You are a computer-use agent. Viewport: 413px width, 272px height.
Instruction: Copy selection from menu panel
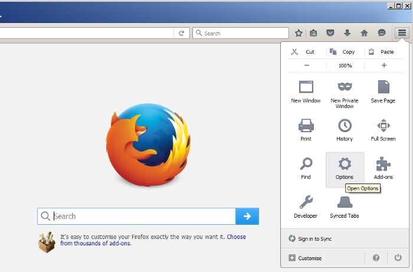coord(345,52)
